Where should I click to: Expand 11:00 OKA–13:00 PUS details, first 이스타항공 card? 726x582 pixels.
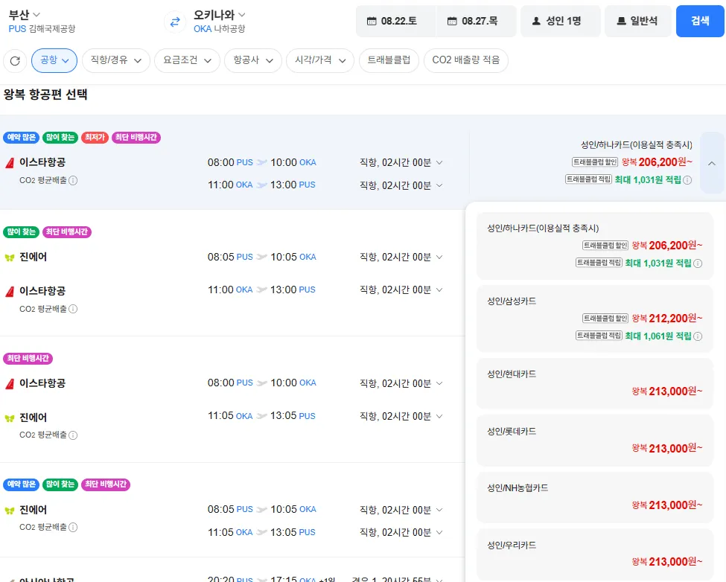pyautogui.click(x=439, y=185)
